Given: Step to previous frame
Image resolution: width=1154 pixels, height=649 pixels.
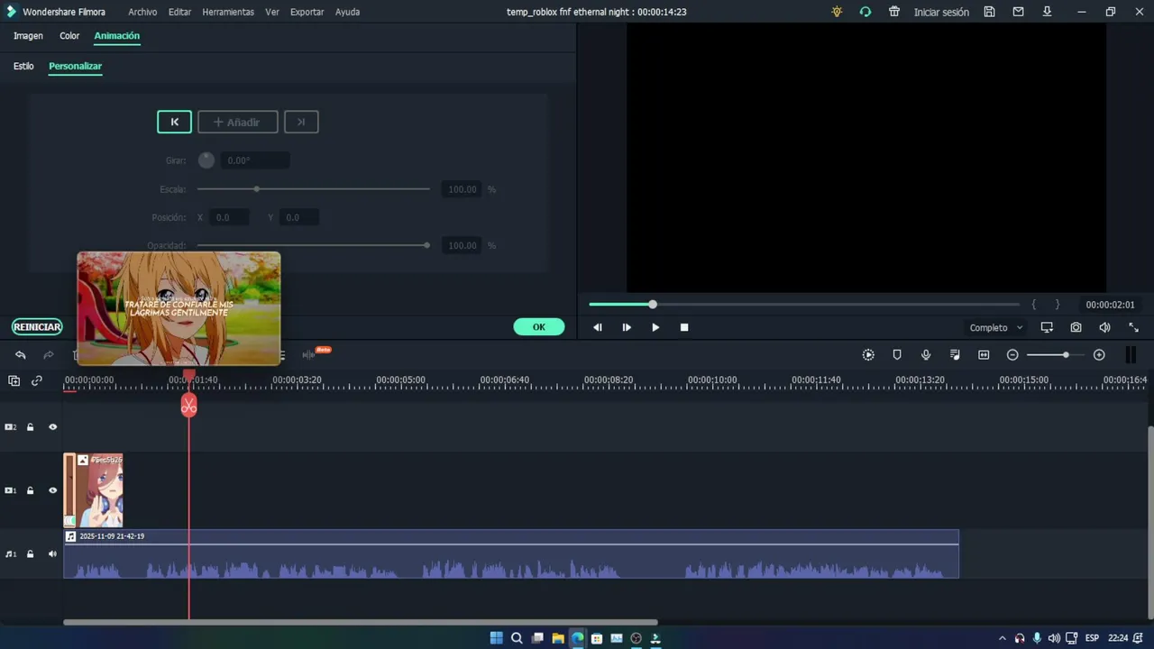Looking at the screenshot, I should [598, 327].
